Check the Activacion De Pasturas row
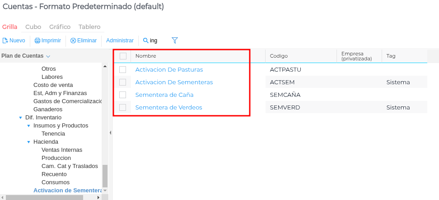The height and width of the screenshot is (200, 439). (x=123, y=70)
